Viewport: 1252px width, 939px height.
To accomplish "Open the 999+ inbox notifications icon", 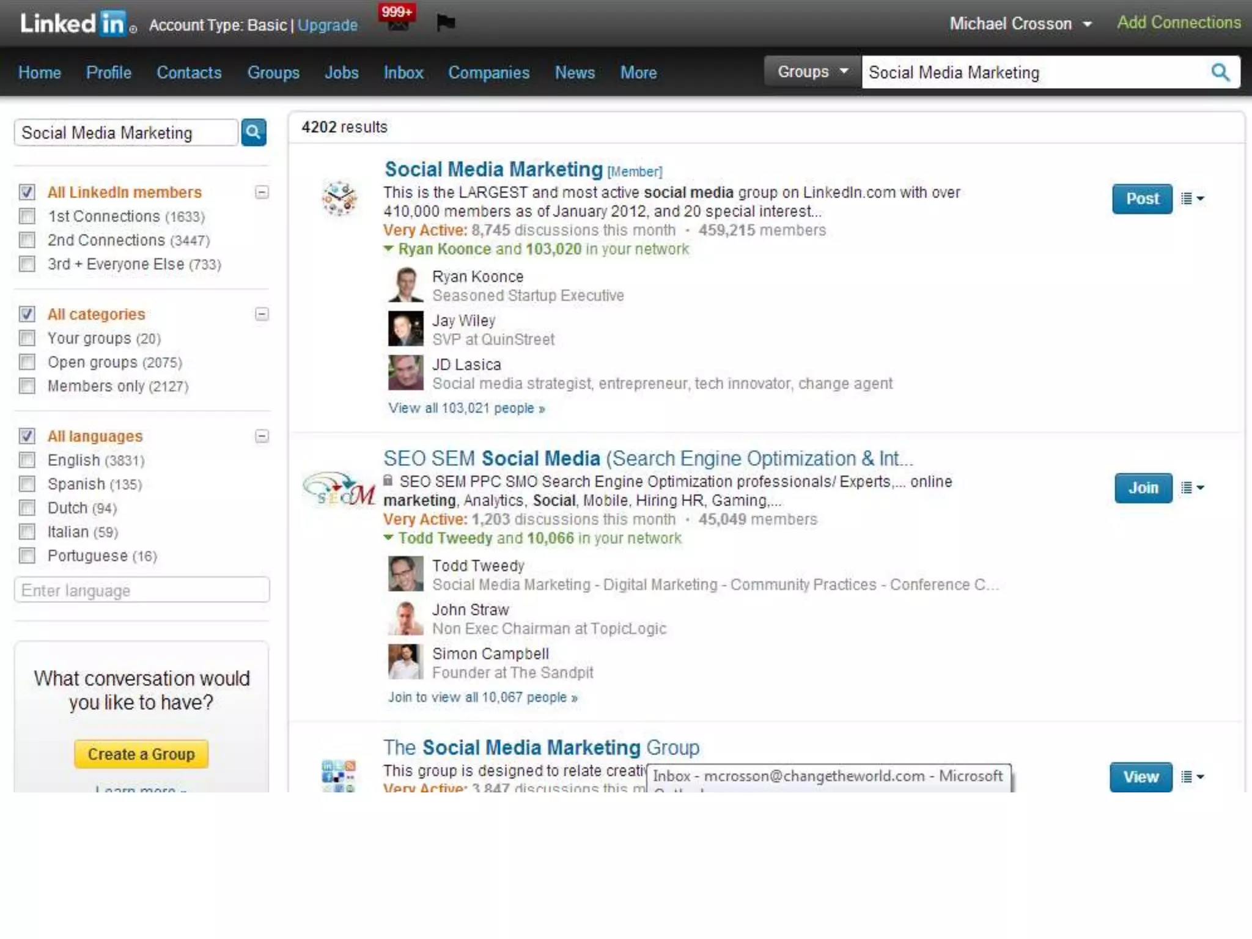I will [x=397, y=20].
